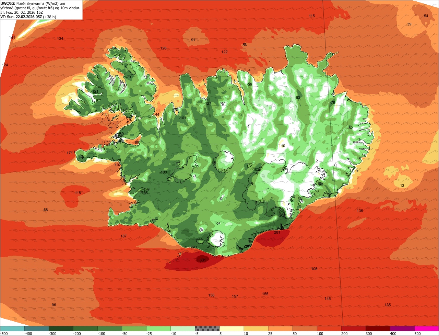
Task: Select the 134 value in the northwest sea
Action: pyautogui.click(x=60, y=38)
